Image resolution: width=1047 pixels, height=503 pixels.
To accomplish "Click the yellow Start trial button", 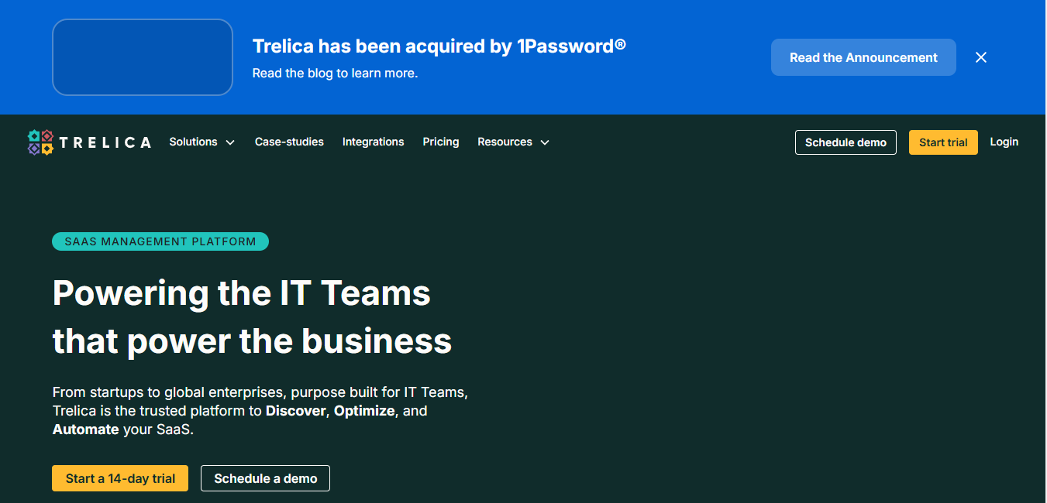I will 943,142.
